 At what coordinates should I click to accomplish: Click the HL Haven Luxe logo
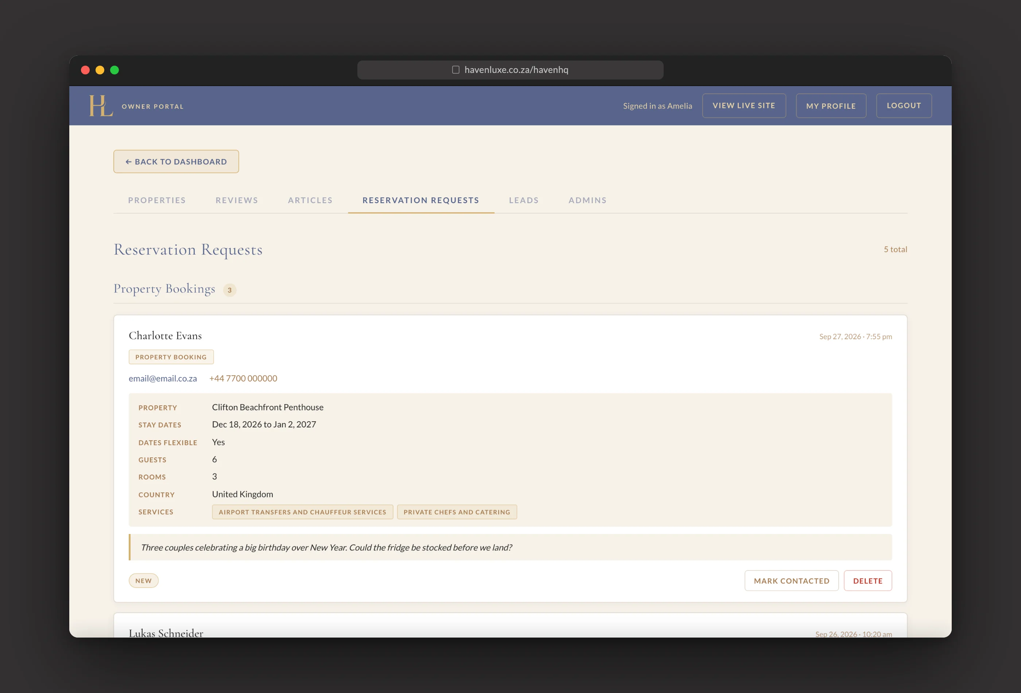point(101,106)
